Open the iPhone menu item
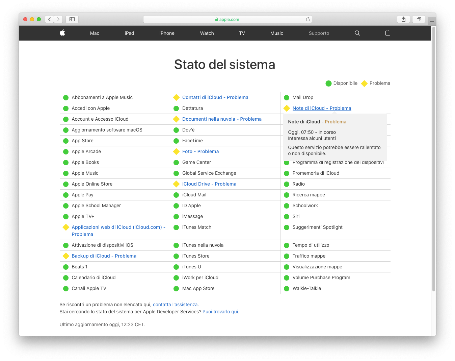This screenshot has width=455, height=361. pos(167,33)
